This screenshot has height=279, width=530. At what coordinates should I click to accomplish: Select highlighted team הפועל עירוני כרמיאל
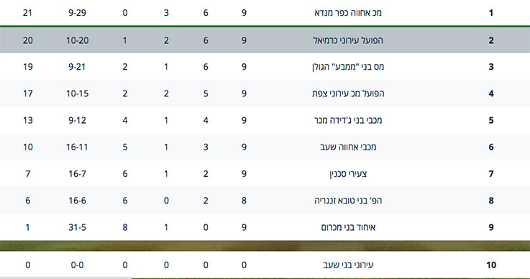(348, 40)
